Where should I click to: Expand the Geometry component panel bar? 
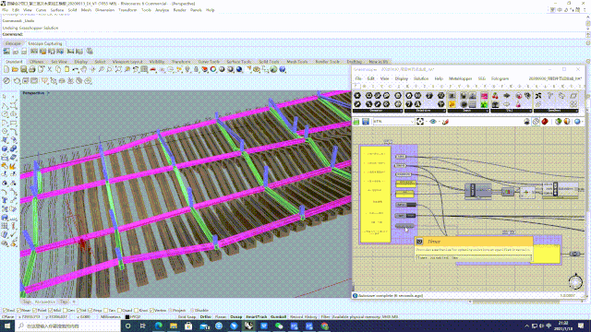(377, 111)
